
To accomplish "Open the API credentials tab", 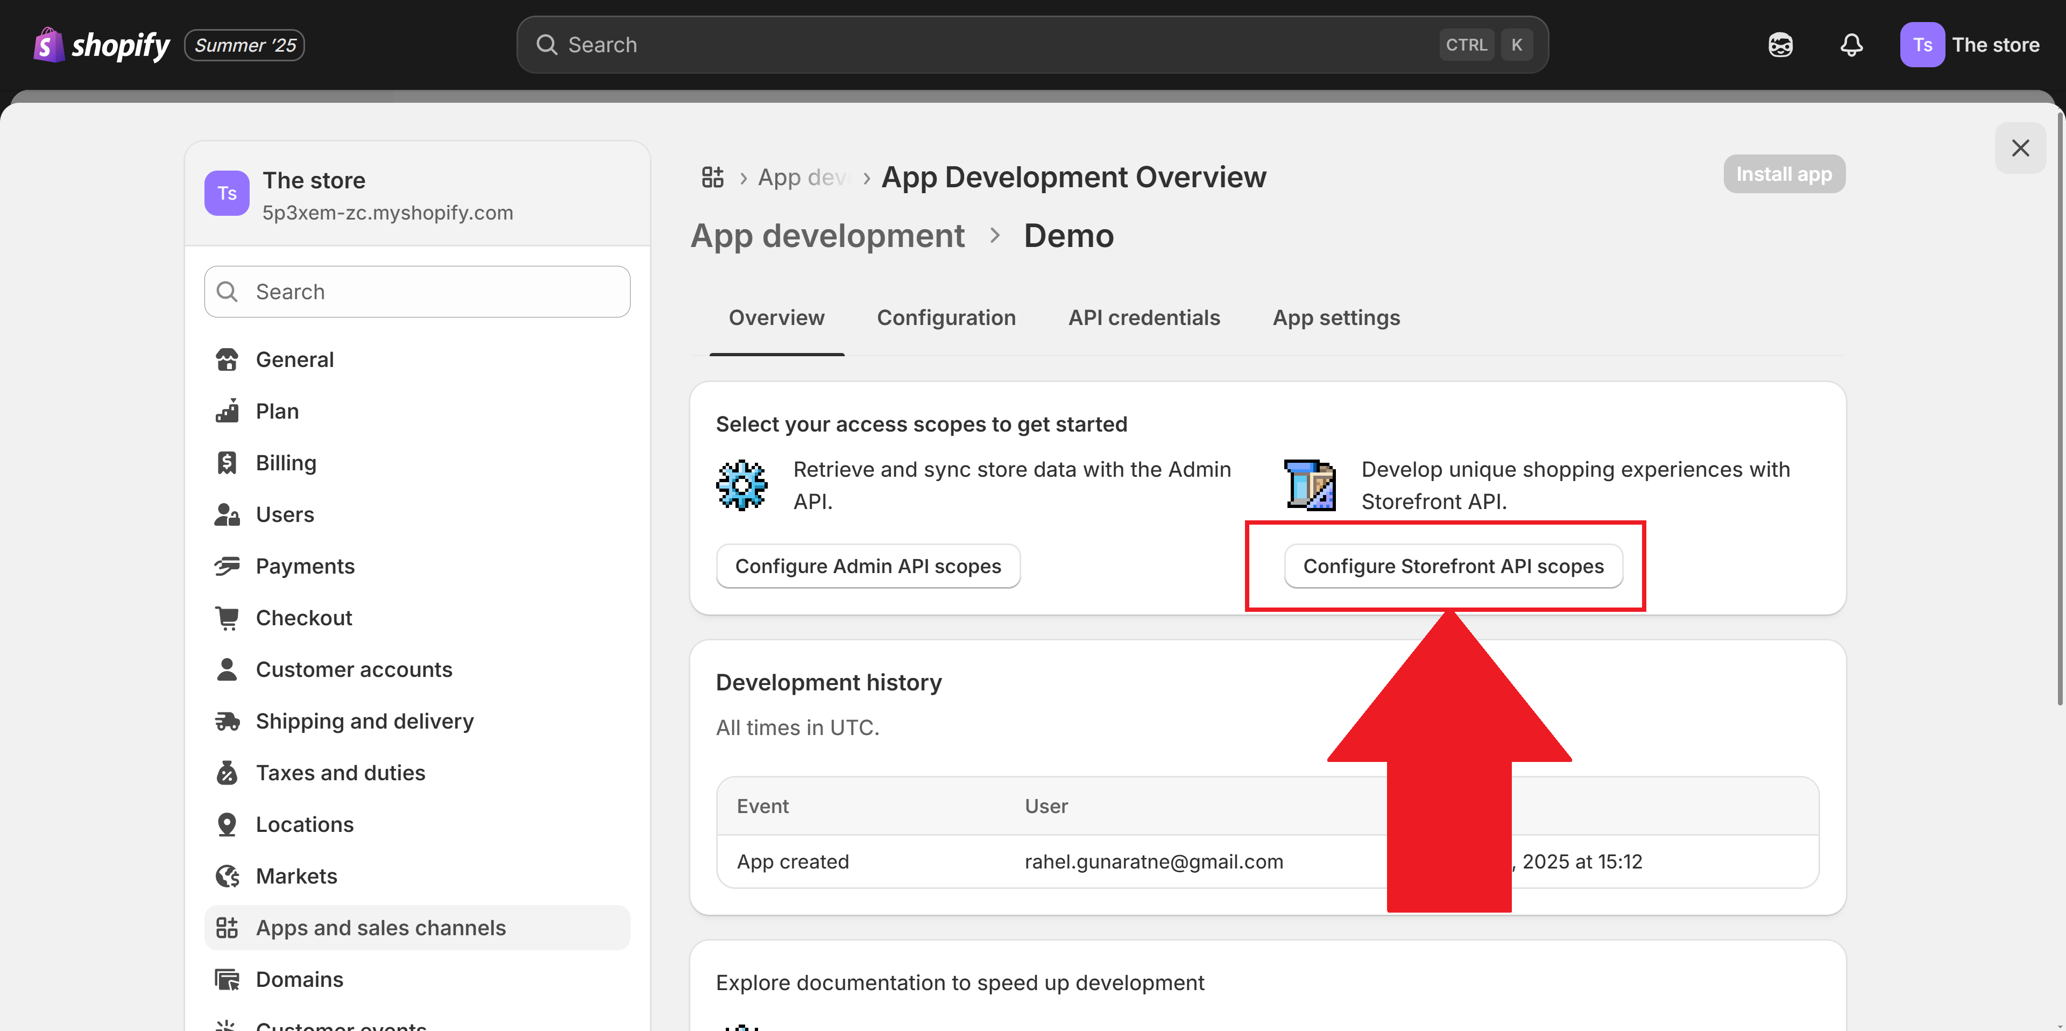I will pos(1144,317).
